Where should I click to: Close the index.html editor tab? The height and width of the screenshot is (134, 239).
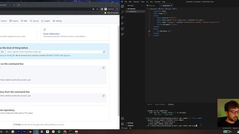coord(171,6)
